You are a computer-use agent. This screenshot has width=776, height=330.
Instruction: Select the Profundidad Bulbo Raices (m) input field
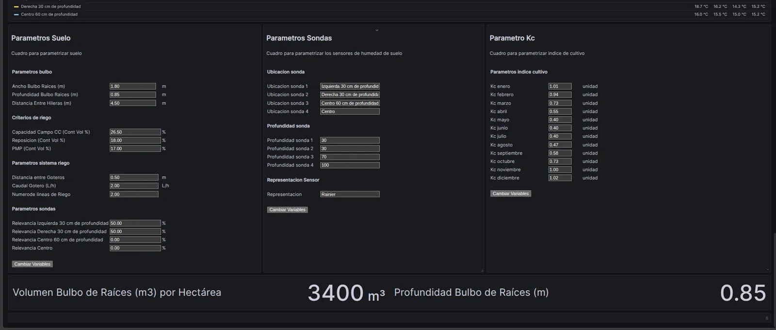click(x=133, y=94)
